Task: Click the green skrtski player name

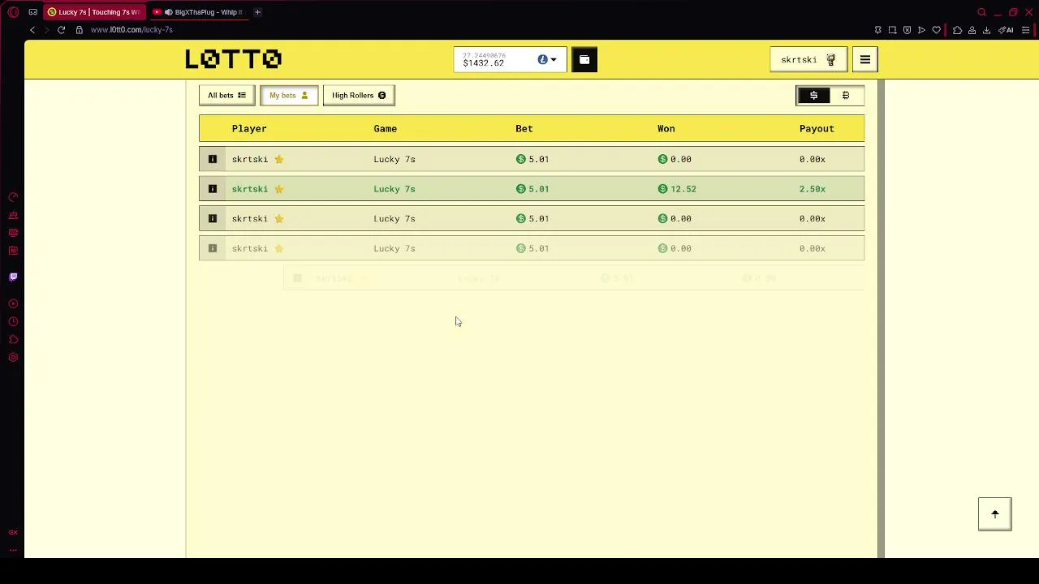Action: (250, 189)
